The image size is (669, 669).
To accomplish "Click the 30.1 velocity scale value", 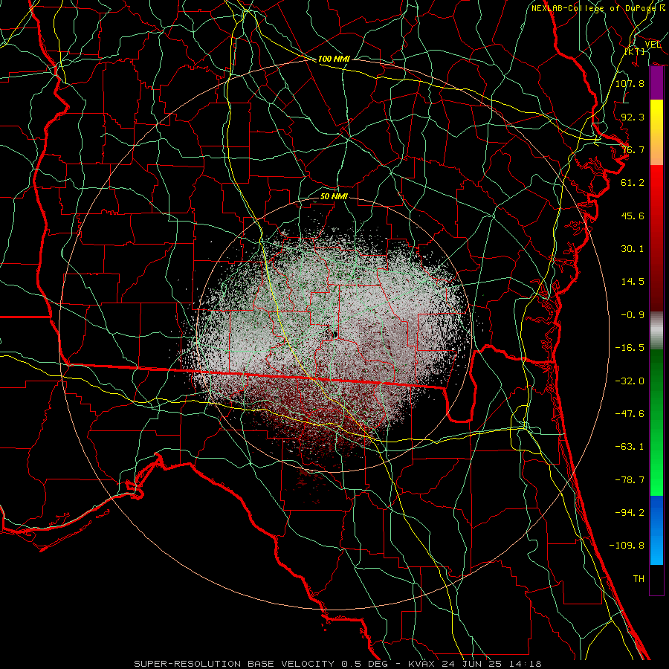I will click(x=633, y=249).
